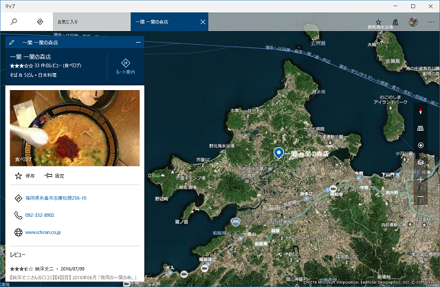Open the address 福岡県糸島市志摩松隈256-10
This screenshot has height=287, width=440.
(56, 198)
